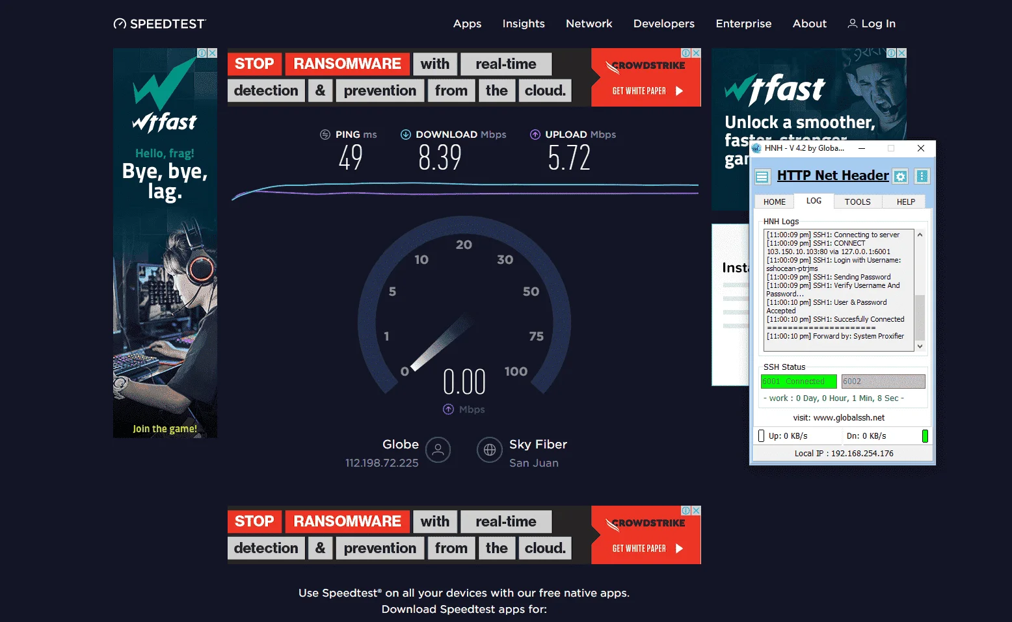The image size is (1012, 622).
Task: Click the Log In person icon
Action: click(852, 23)
